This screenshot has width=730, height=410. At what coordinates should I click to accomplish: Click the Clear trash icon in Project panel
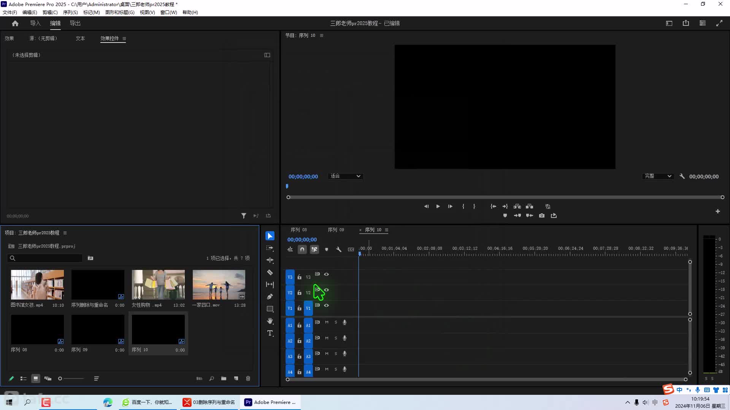tap(248, 378)
